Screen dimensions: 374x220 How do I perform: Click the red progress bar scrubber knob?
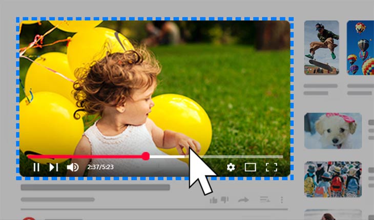(146, 156)
